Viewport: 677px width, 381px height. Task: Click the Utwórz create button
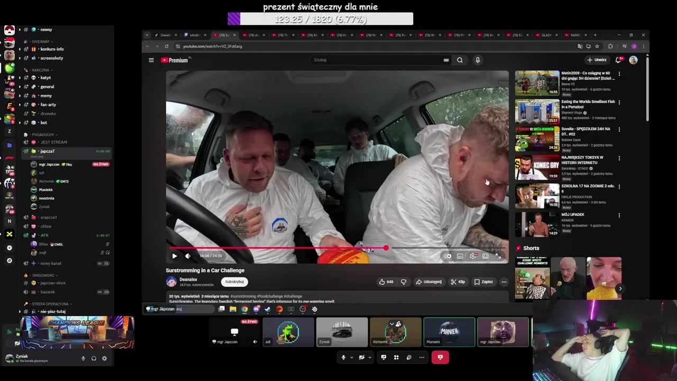(597, 60)
